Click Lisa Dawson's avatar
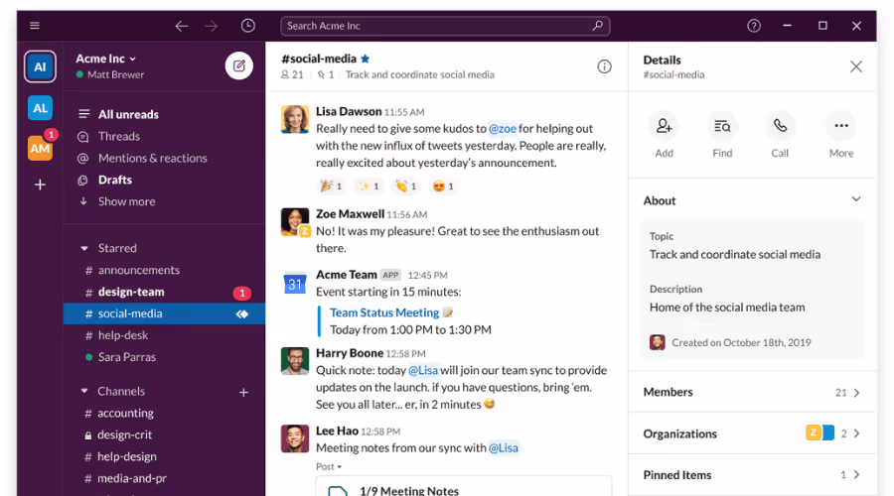The image size is (894, 496). [x=295, y=119]
